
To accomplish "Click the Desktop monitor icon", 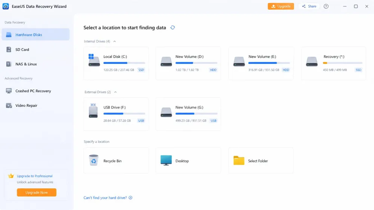I will 166,160.
